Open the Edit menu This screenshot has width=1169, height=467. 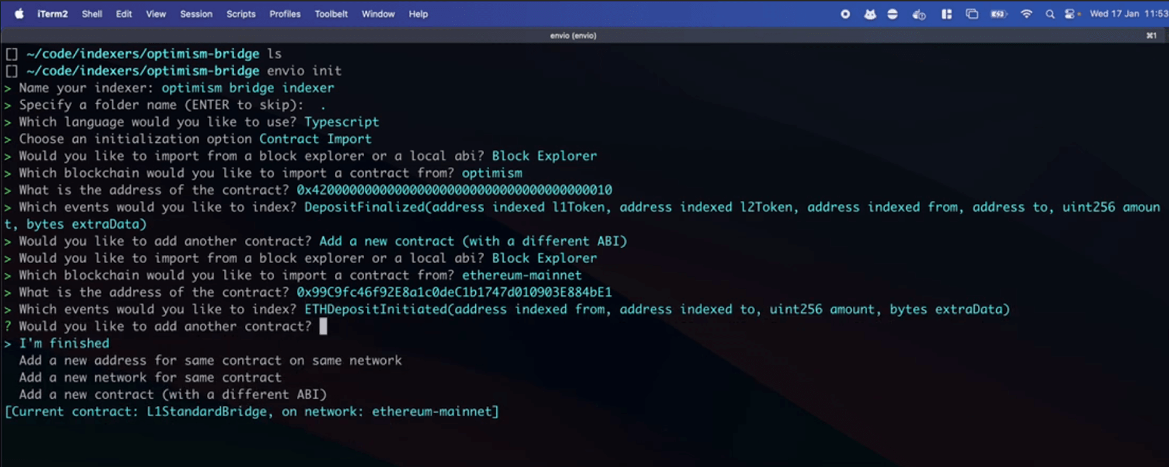point(124,14)
